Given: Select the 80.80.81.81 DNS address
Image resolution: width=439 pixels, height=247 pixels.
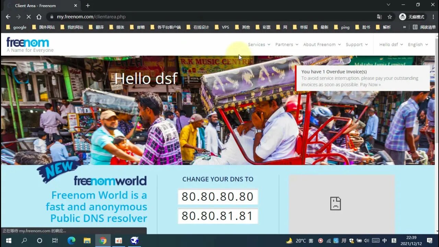Looking at the screenshot, I should [x=218, y=216].
